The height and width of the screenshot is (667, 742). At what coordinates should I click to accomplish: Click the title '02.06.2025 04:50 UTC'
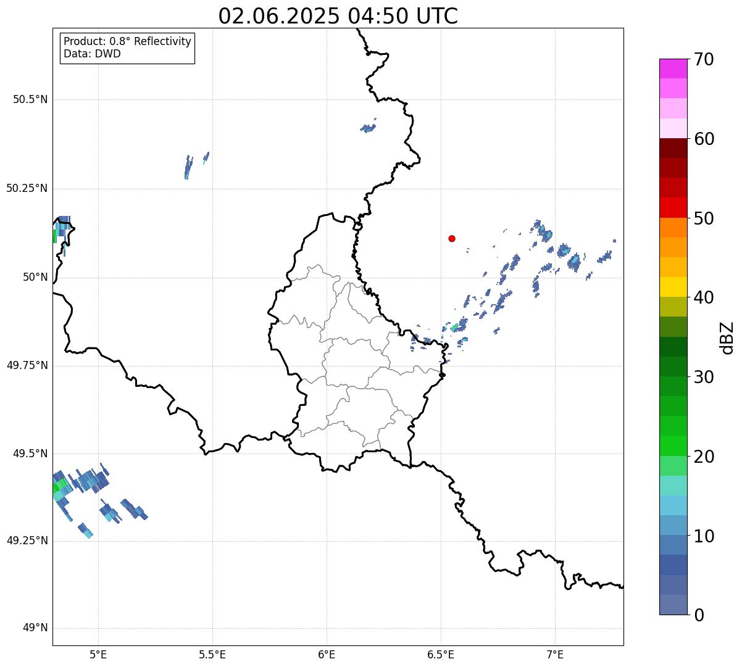click(338, 16)
